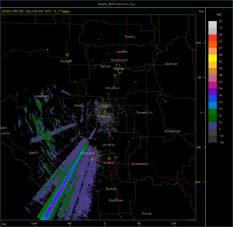The width and height of the screenshot is (233, 227).
Task: Select the Innisfail label
Action: (112, 88)
